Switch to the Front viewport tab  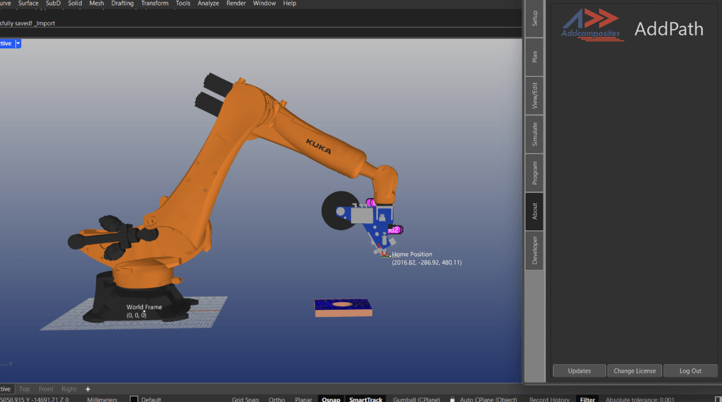click(x=45, y=389)
